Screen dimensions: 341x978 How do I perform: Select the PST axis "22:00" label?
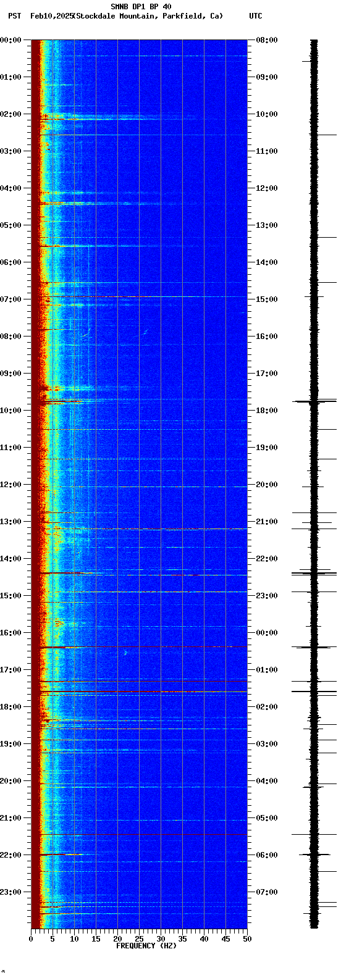(x=11, y=855)
